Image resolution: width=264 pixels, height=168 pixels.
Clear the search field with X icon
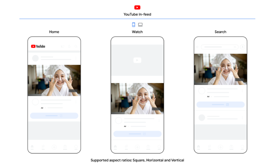(235, 47)
